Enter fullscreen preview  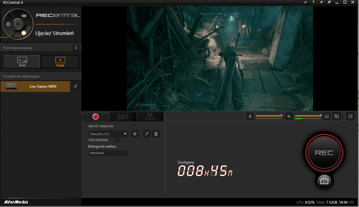tap(351, 116)
